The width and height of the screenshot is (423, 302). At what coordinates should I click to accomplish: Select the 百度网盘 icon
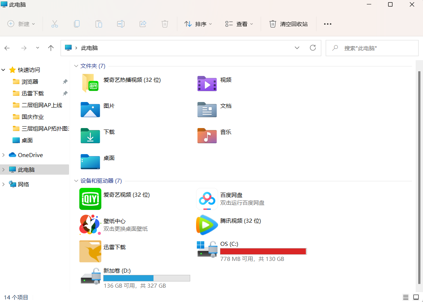[x=207, y=199]
